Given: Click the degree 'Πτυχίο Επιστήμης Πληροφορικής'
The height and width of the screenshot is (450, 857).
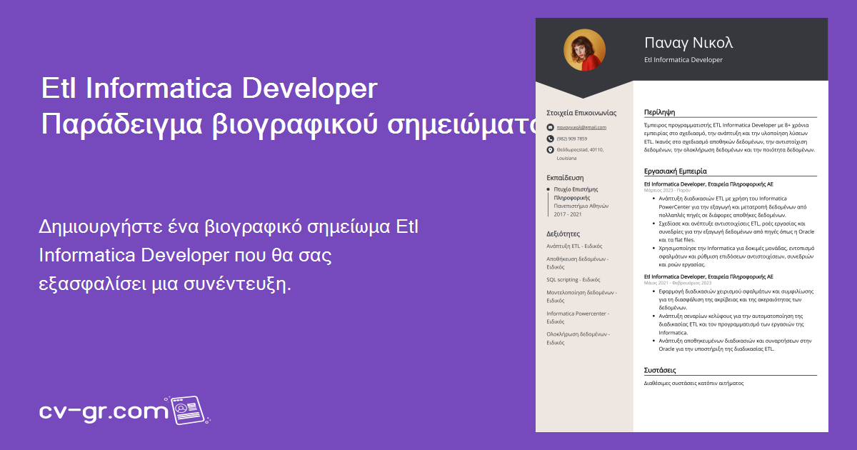Looking at the screenshot, I should 576,193.
